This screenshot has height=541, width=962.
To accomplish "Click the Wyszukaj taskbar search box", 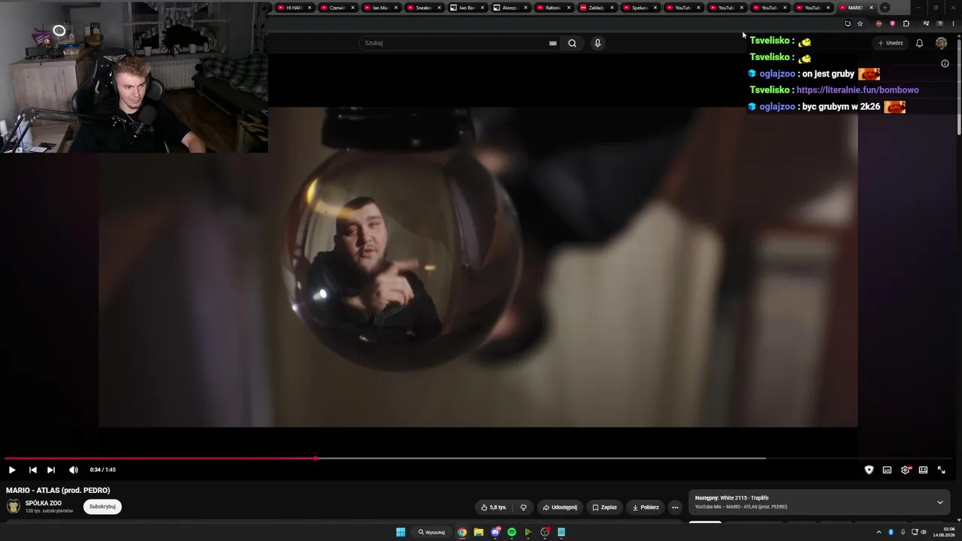I will [431, 532].
